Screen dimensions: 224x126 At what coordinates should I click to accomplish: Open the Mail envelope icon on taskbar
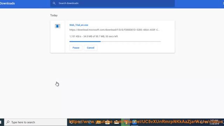pos(117,122)
